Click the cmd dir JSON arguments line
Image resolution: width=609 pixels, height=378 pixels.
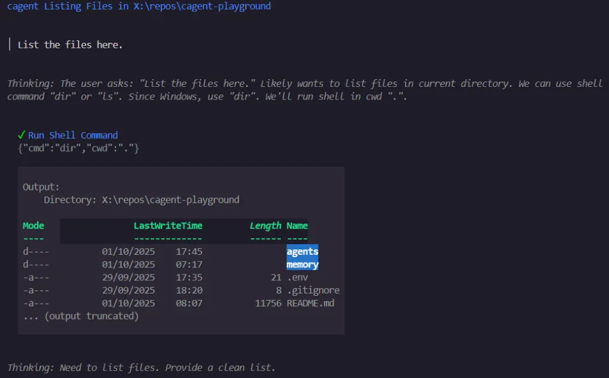tap(79, 148)
